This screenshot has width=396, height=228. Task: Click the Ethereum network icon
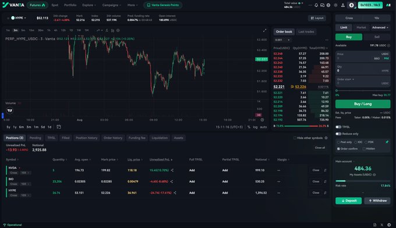(351, 5)
